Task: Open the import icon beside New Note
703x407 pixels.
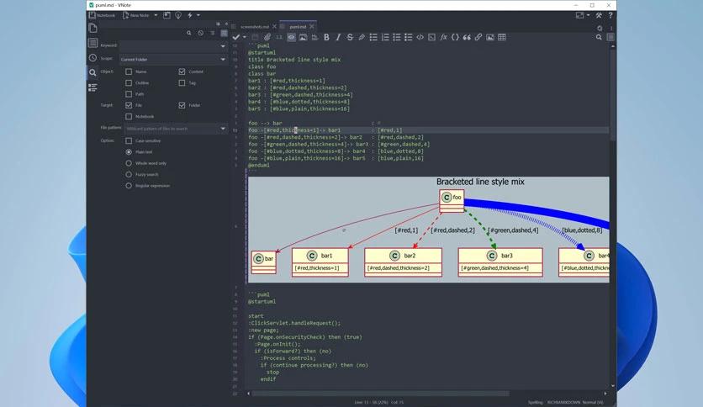Action: (166, 15)
